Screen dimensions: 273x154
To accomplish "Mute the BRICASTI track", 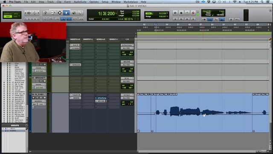I will click(x=44, y=81).
